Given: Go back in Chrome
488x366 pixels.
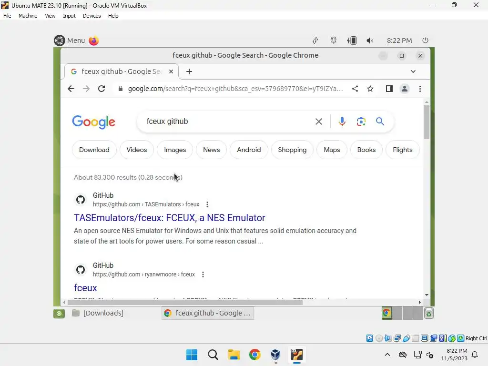Looking at the screenshot, I should tap(71, 89).
